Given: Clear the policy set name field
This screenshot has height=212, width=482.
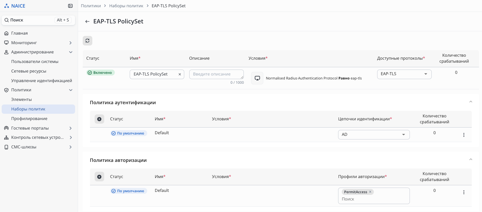Looking at the screenshot, I should [180, 74].
